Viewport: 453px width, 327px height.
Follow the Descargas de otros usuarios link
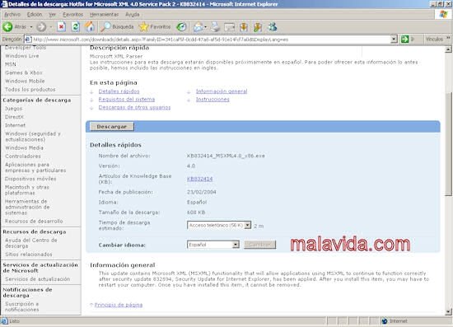(134, 107)
